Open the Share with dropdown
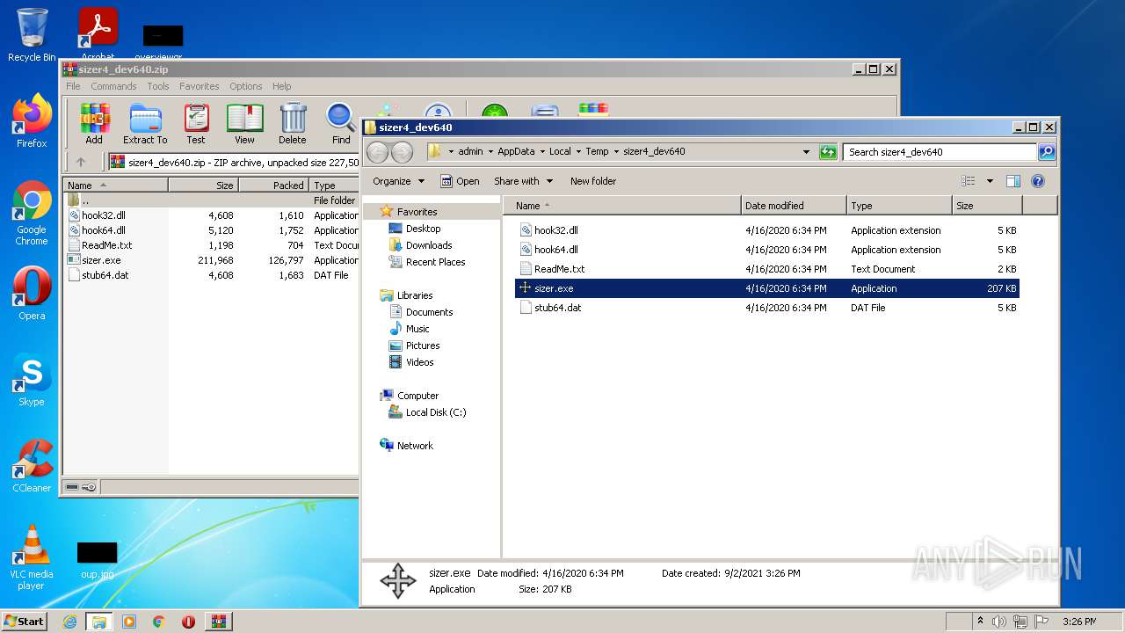This screenshot has height=633, width=1125. pyautogui.click(x=524, y=181)
